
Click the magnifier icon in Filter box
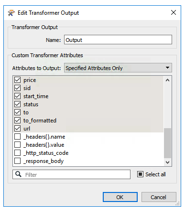18,174
